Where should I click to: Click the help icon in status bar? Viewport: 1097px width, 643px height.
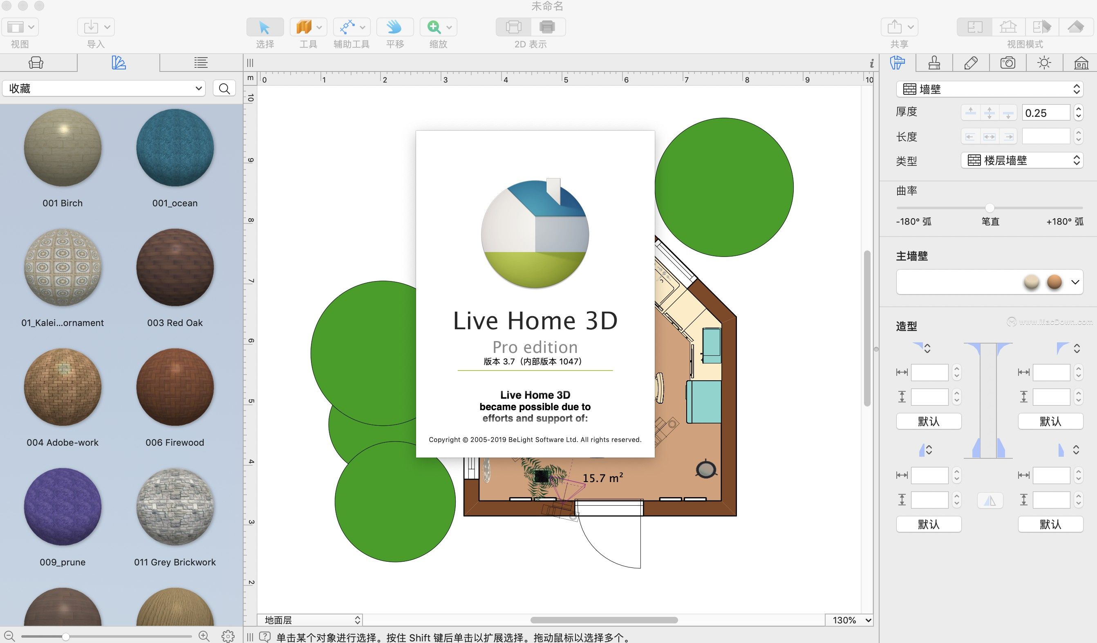tap(265, 637)
